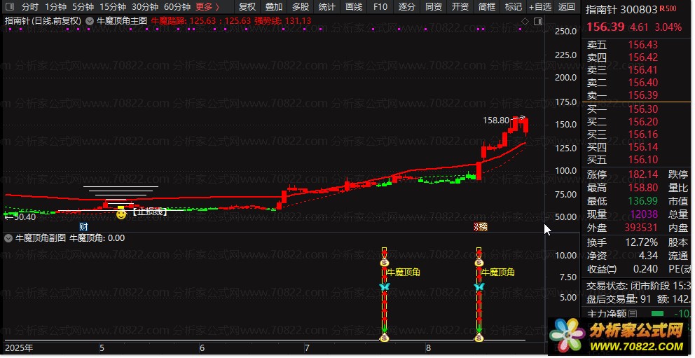The image size is (695, 358).
Task: Click the butterfly icon on first 牛魔顶角 signal
Action: (x=385, y=287)
